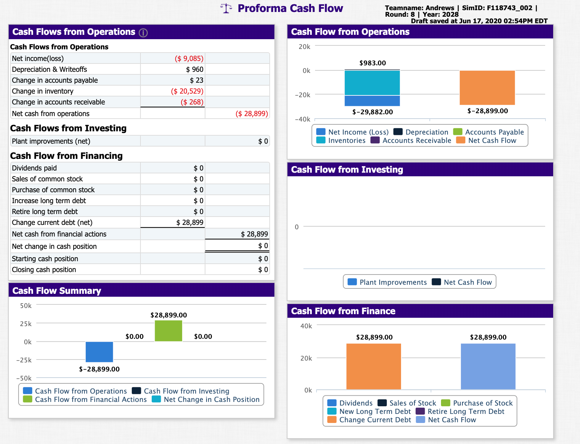Click the $983.00 data label in Operations chart
Viewport: 580px width, 444px height.
pyautogui.click(x=373, y=63)
